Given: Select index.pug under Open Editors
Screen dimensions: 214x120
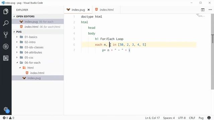Looking at the screenshot, I should (x=38, y=22).
